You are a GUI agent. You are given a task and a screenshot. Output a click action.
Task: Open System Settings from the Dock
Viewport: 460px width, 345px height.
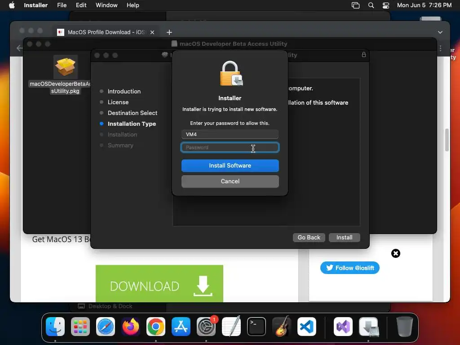[x=206, y=327]
